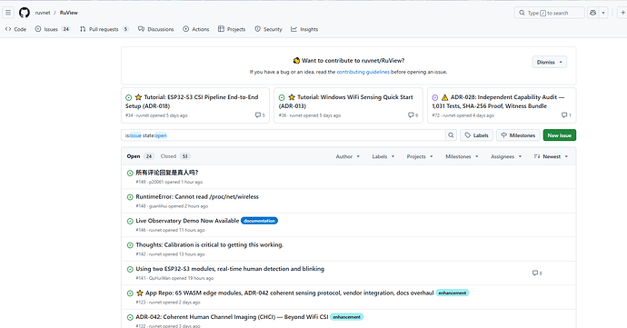Open the Newest sort dropdown
This screenshot has width=627, height=328.
pyautogui.click(x=551, y=157)
